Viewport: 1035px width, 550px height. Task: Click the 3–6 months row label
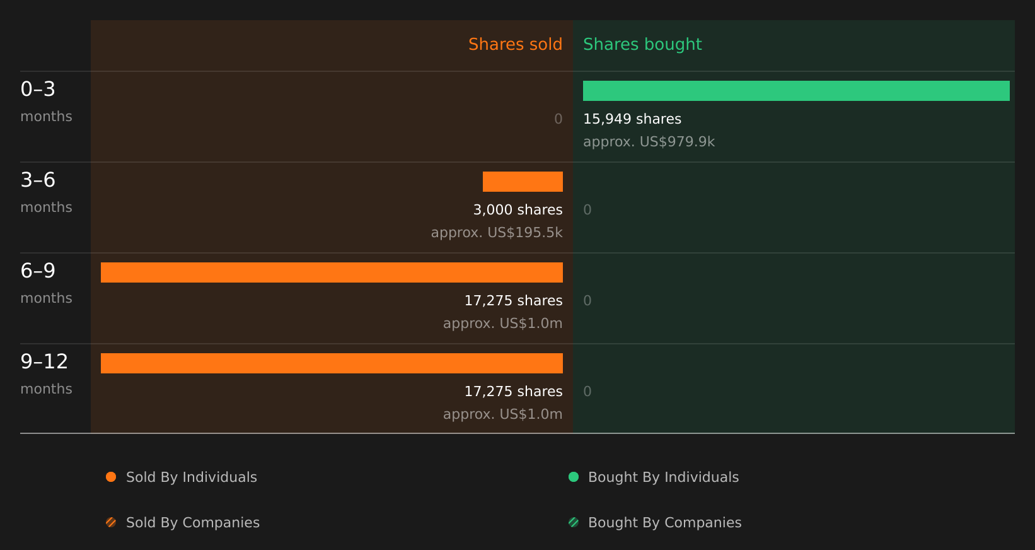(46, 192)
